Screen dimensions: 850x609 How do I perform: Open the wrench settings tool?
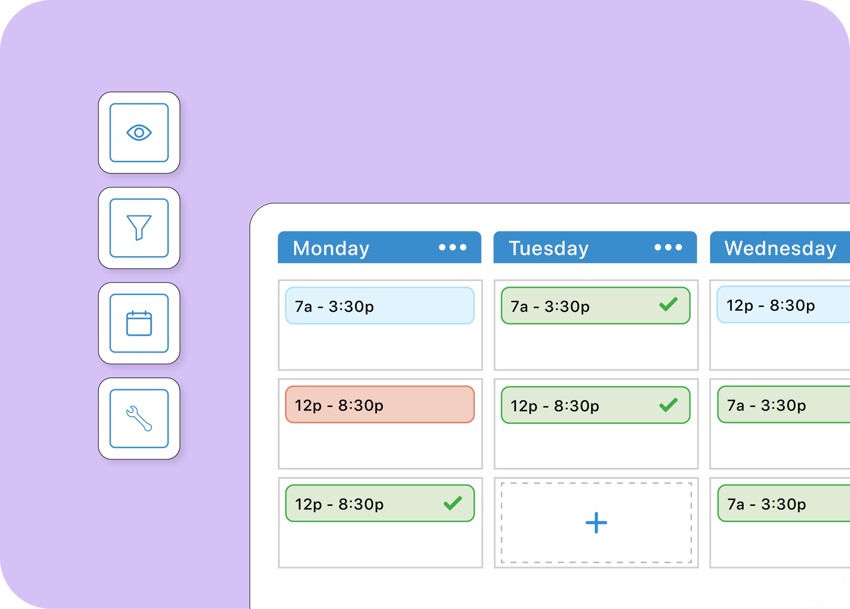pyautogui.click(x=139, y=418)
